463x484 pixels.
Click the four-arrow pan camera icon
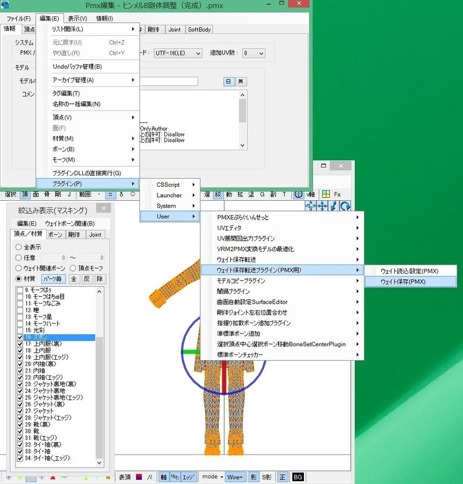click(322, 206)
